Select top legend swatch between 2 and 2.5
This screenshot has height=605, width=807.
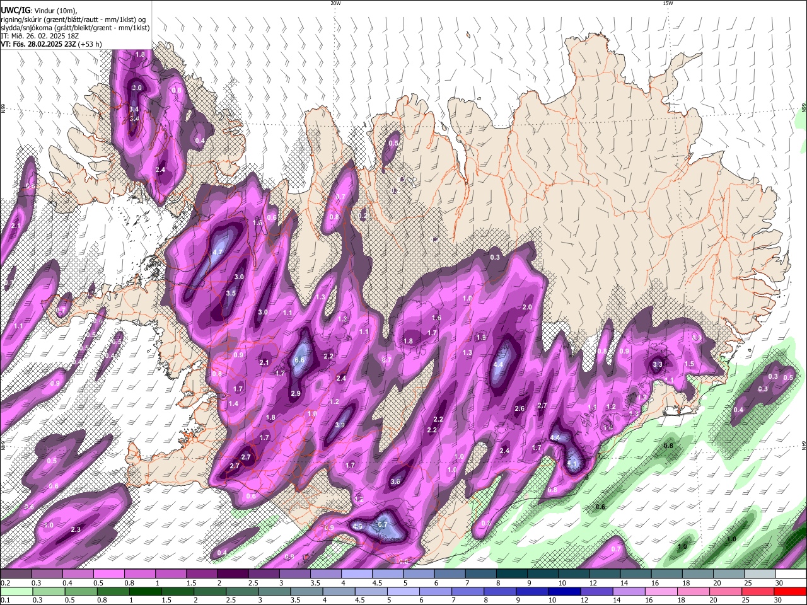233,574
